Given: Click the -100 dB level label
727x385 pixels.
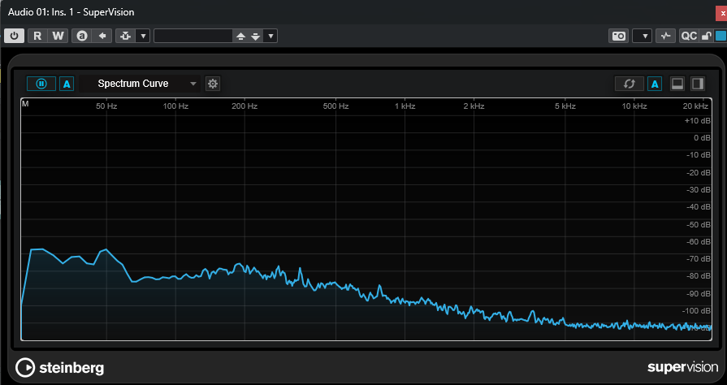Looking at the screenshot, I should coord(696,311).
